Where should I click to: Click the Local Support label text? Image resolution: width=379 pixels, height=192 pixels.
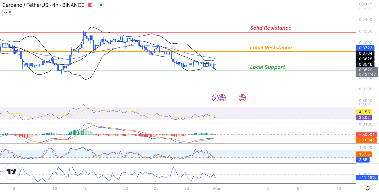(268, 67)
